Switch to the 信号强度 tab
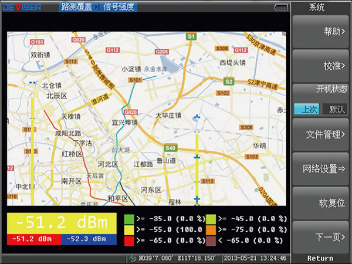 point(119,7)
